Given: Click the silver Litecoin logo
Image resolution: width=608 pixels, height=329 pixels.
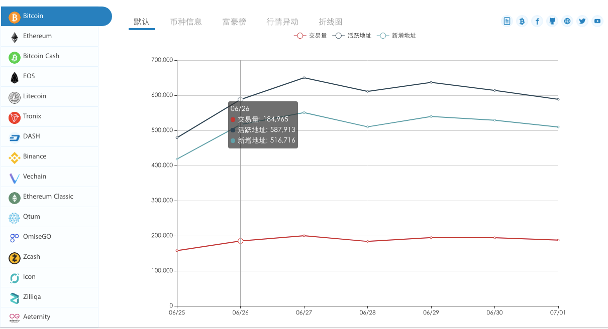Looking at the screenshot, I should click(15, 98).
